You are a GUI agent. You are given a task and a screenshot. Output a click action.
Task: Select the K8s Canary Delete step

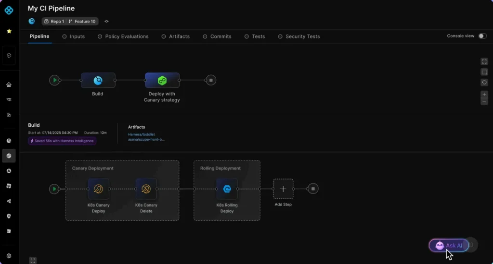(146, 189)
